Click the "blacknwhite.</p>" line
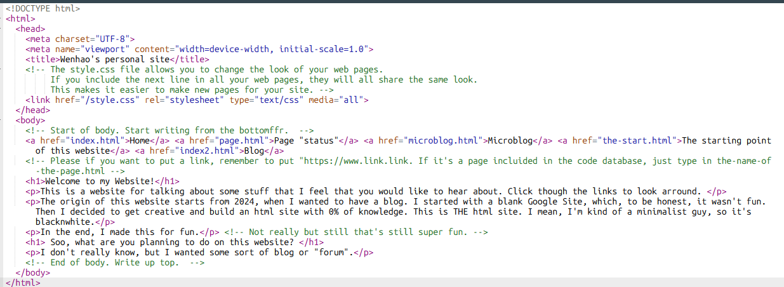Screen dimensions: 784x287 (75, 222)
